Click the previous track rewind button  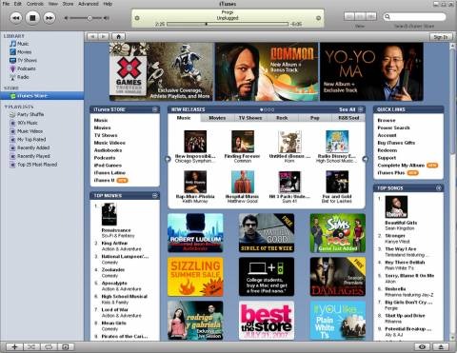point(16,18)
